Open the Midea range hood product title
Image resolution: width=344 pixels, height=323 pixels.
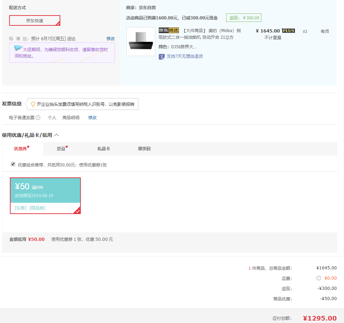[200, 34]
